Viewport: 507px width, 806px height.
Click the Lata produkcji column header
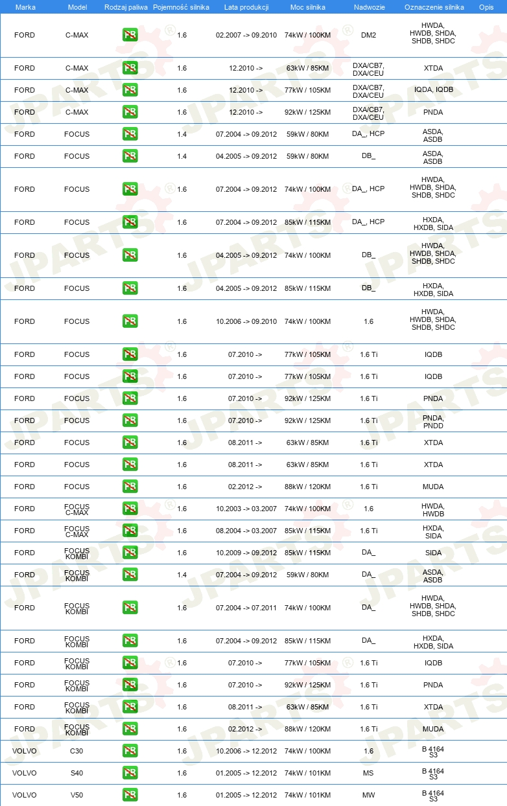[246, 6]
